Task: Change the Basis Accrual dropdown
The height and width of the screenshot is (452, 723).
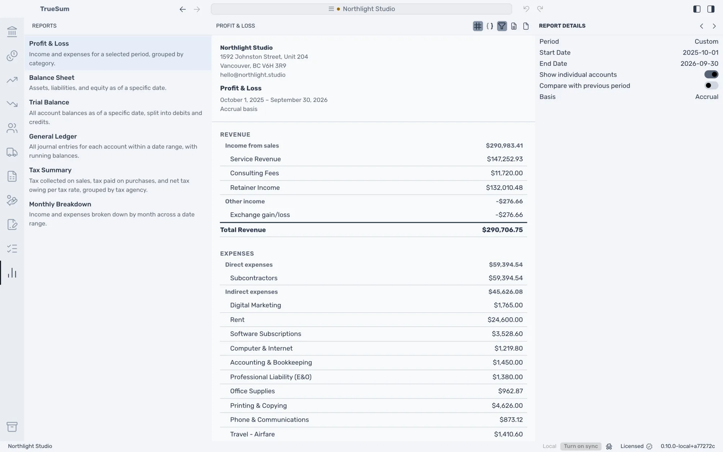Action: pyautogui.click(x=707, y=97)
